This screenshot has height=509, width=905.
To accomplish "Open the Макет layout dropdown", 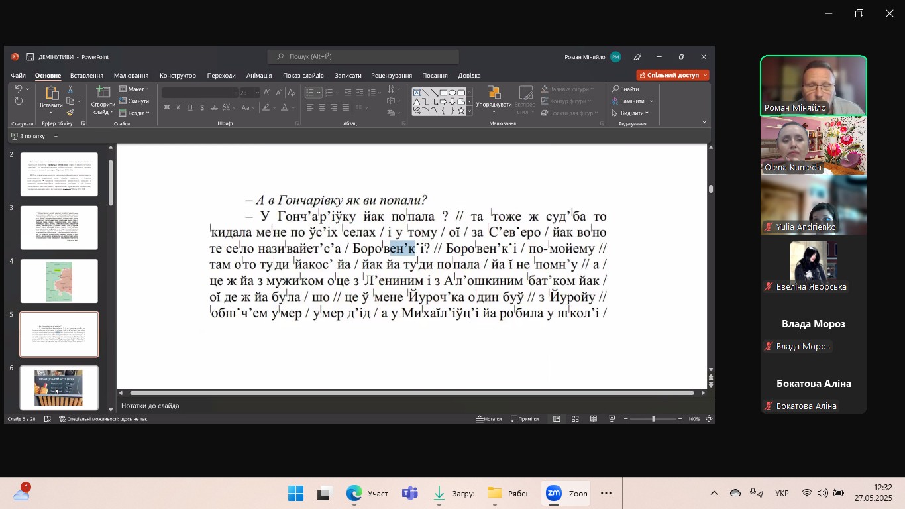I will click(x=134, y=89).
